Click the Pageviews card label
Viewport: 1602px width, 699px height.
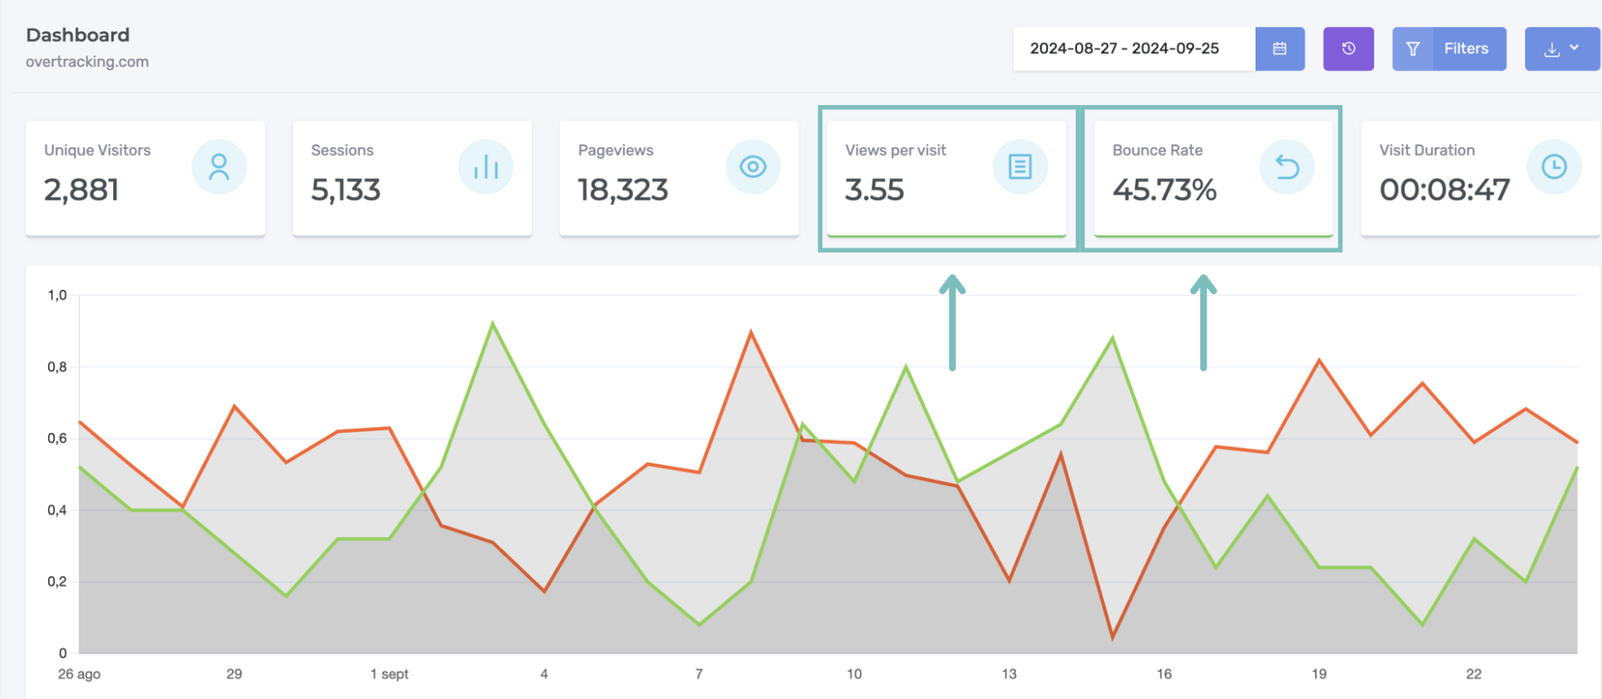[615, 150]
